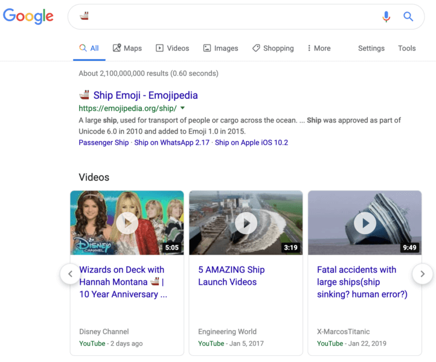The width and height of the screenshot is (436, 362).
Task: Click the blue search magnifier button
Action: (408, 17)
